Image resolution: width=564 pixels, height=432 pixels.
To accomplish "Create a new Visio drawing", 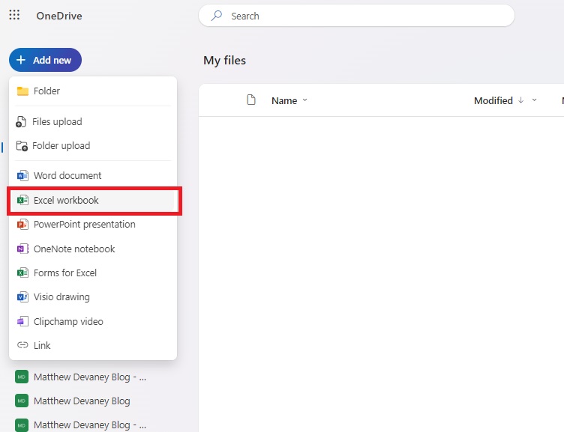I will point(93,297).
